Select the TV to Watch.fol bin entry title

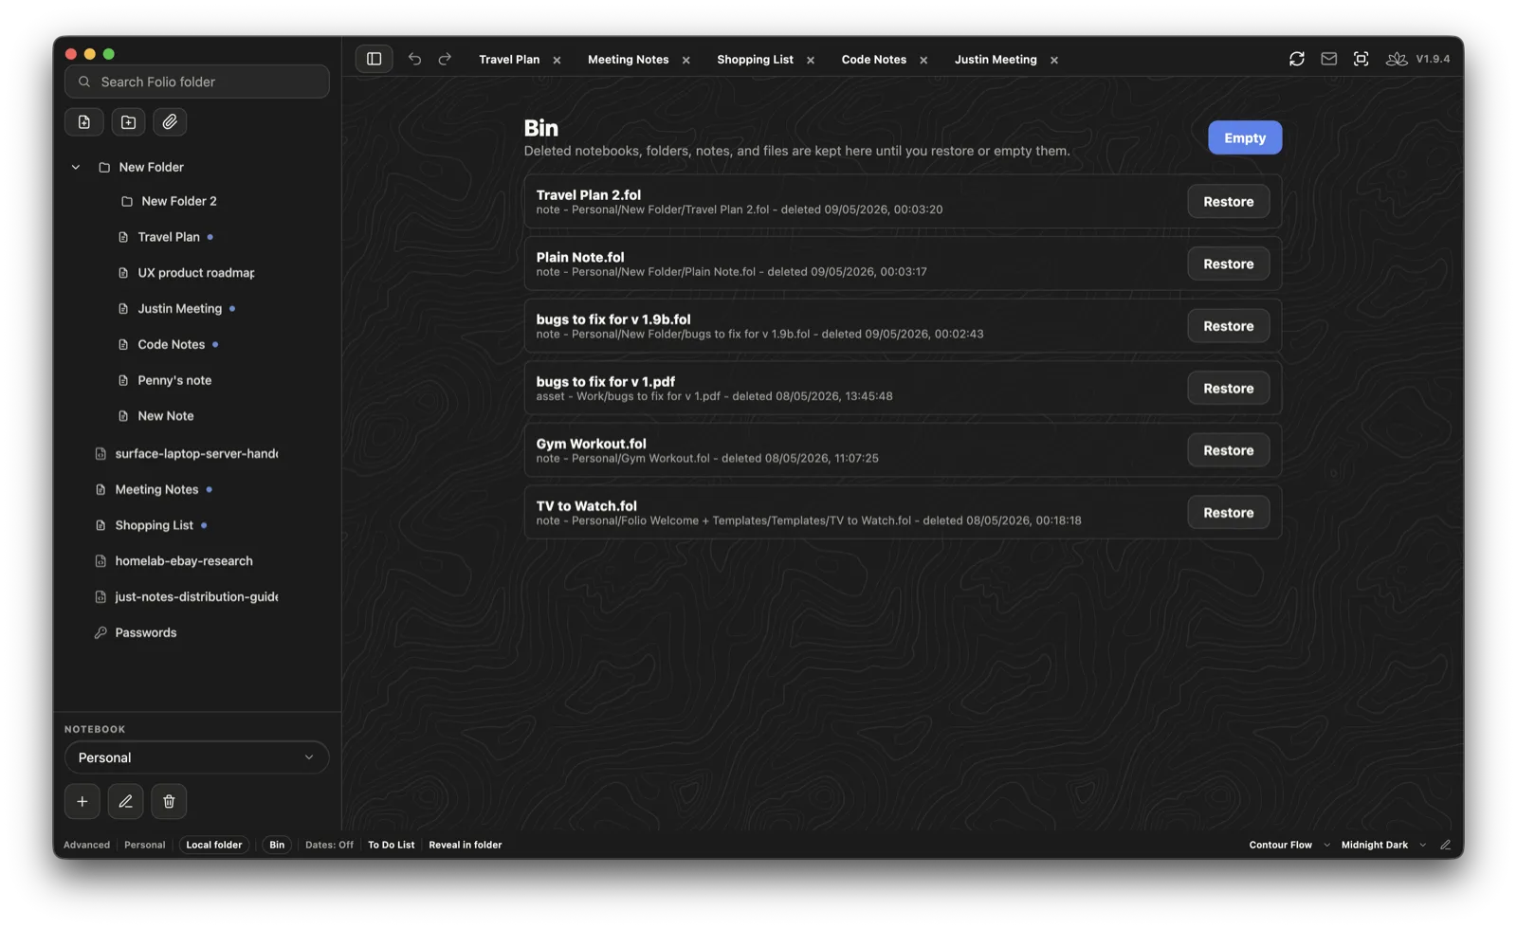[x=586, y=505]
